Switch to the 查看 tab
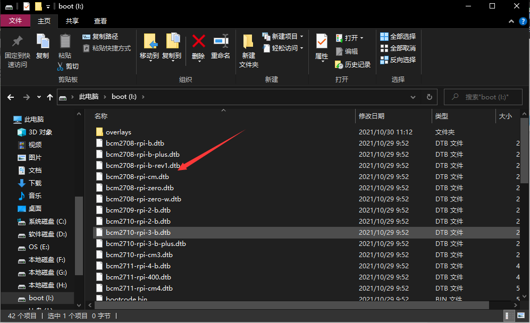 (100, 20)
